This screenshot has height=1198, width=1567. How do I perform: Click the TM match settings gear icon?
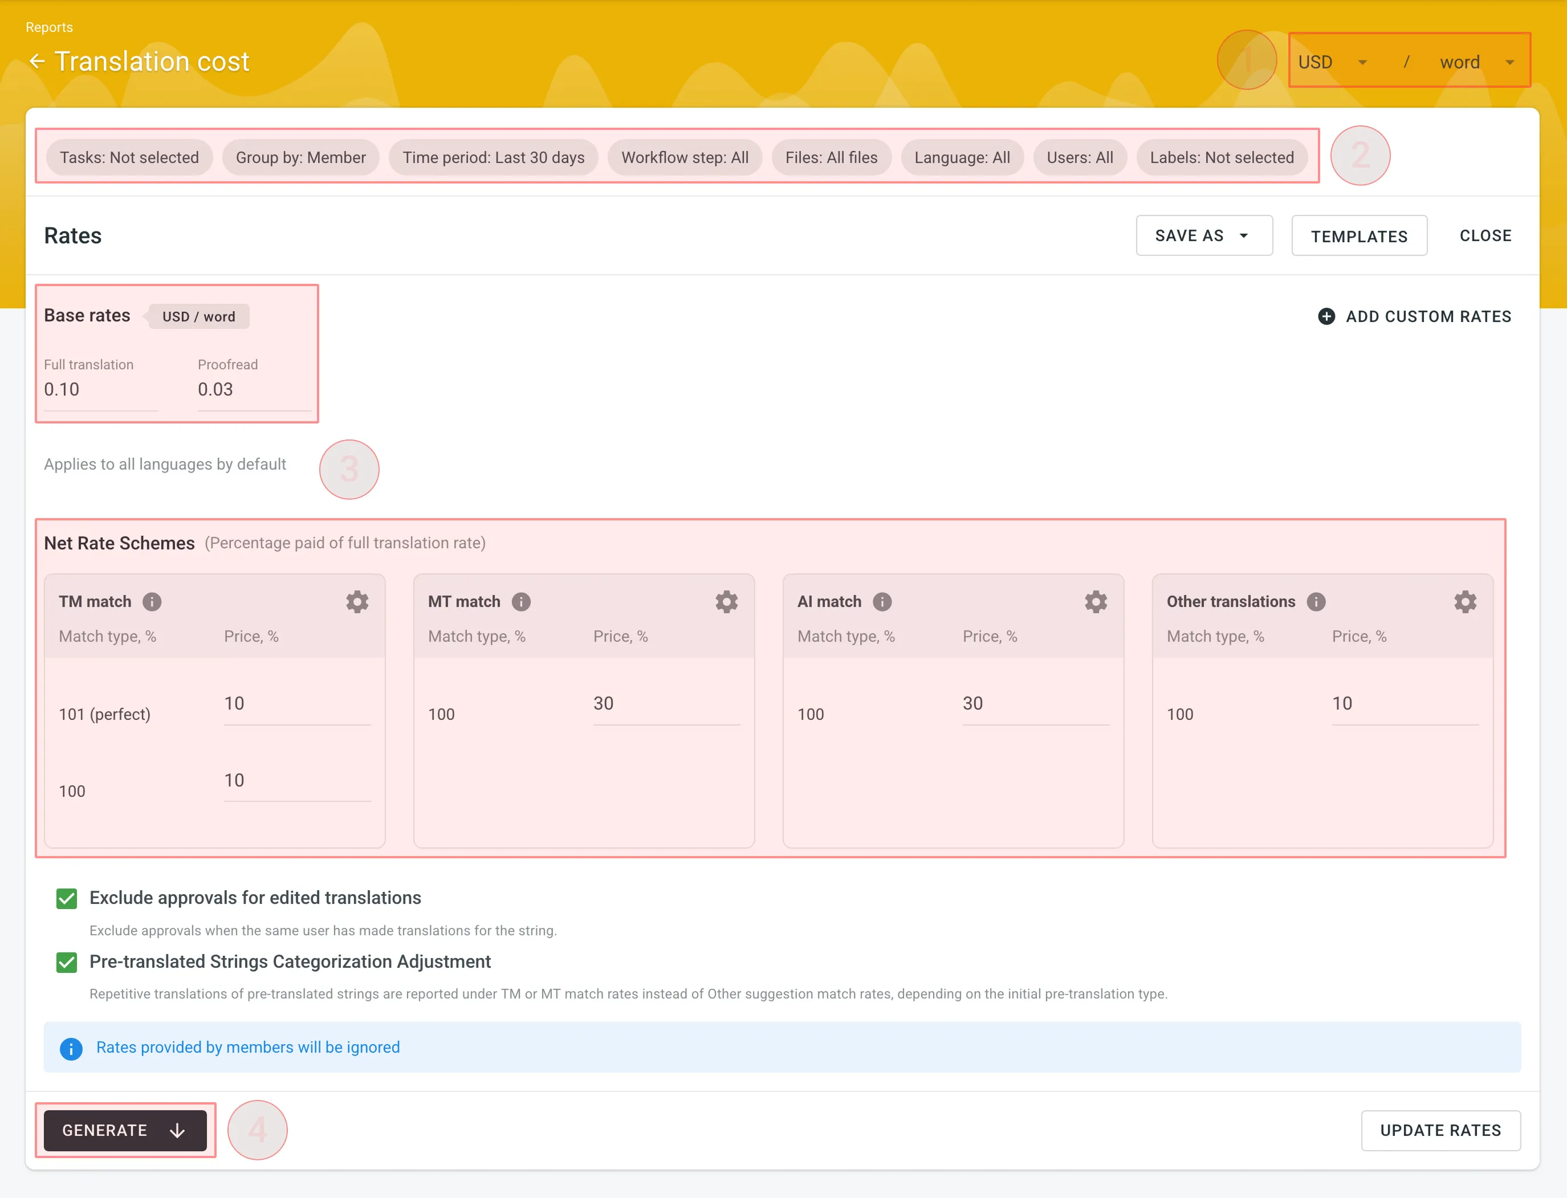point(356,601)
